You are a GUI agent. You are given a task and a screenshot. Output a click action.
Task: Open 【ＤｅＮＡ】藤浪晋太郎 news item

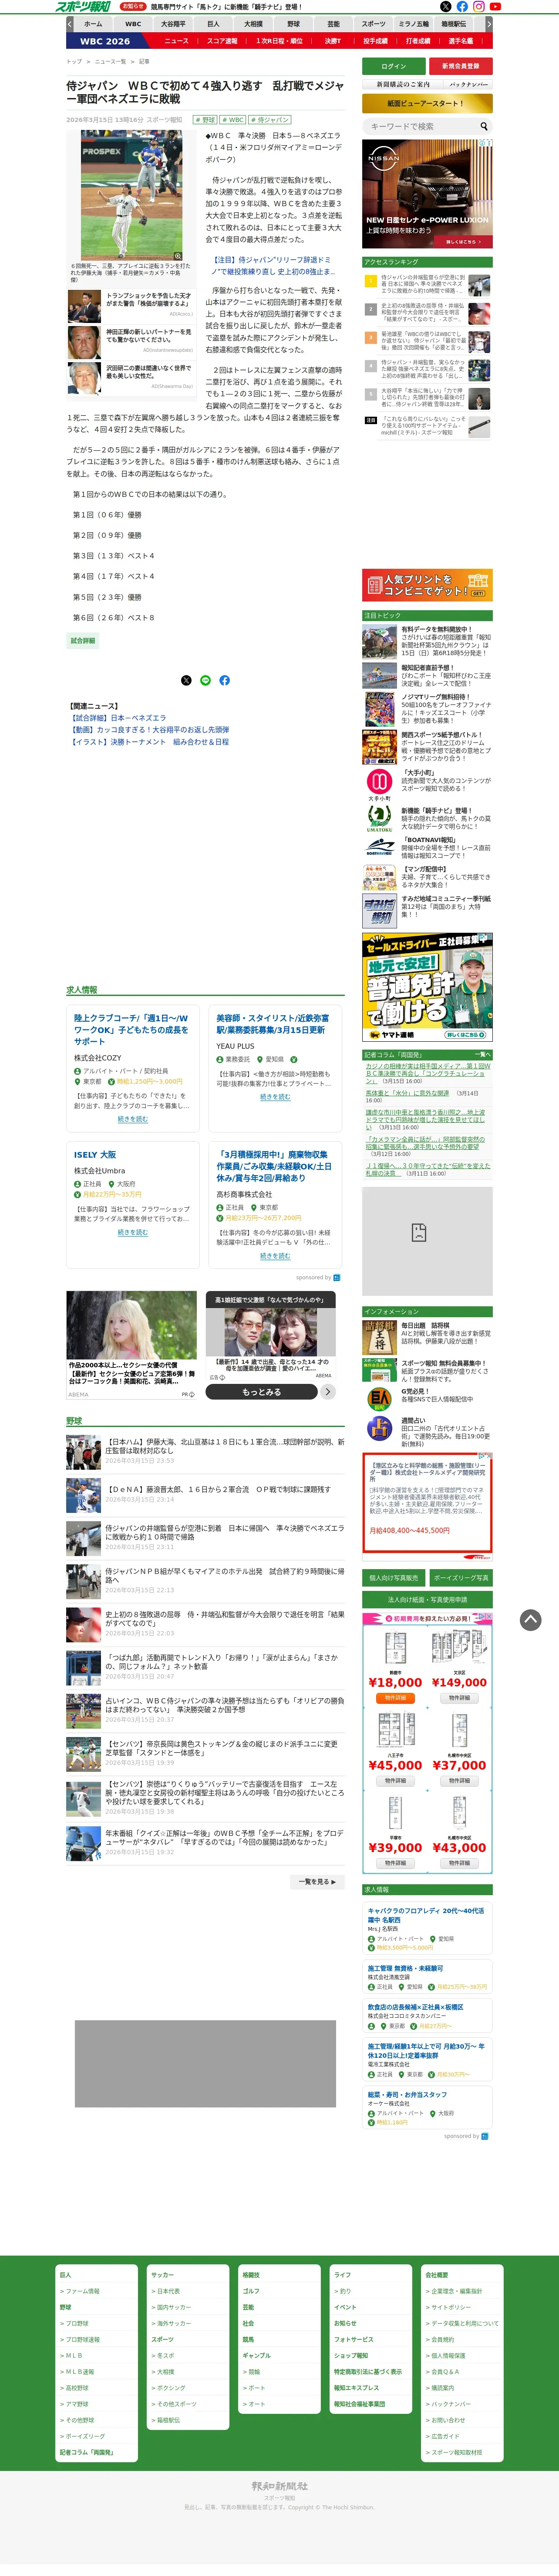tap(205, 1494)
